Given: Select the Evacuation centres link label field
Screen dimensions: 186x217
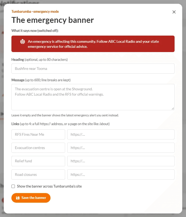Looking at the screenshot, I should (x=38, y=148).
